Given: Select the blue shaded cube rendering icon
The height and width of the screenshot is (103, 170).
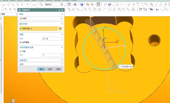Looking at the screenshot, I should [81, 5].
